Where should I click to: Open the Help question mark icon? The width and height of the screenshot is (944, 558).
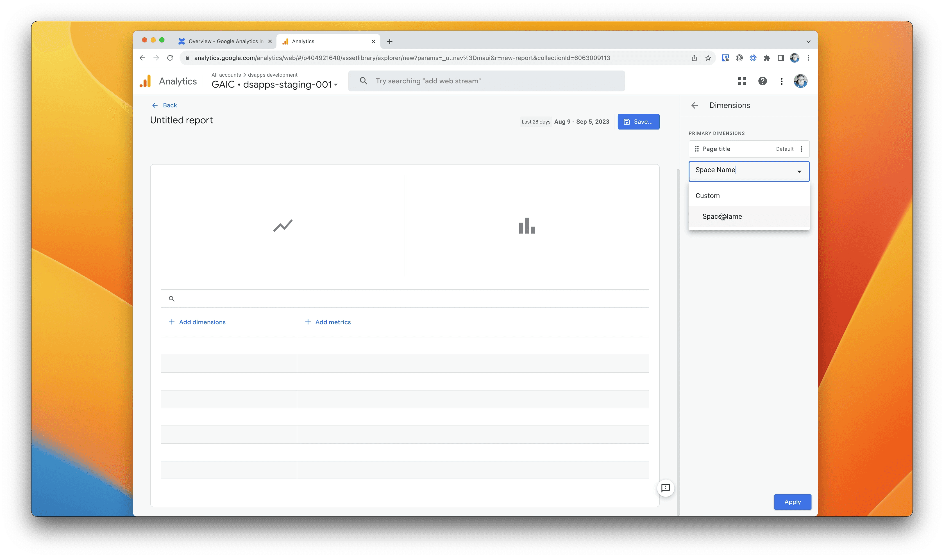point(762,81)
